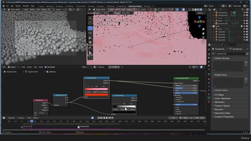Switch to the Geometry Nodes workspace tab
Image resolution: width=251 pixels, height=141 pixels.
click(x=135, y=6)
